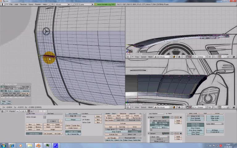
Task: Open Internet Explorer from the taskbar
Action: point(12,146)
